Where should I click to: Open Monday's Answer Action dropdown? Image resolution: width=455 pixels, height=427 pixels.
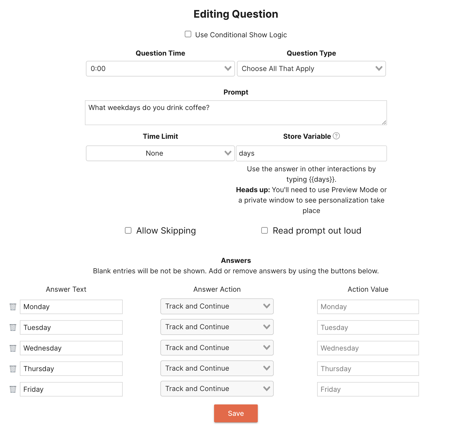tap(217, 306)
